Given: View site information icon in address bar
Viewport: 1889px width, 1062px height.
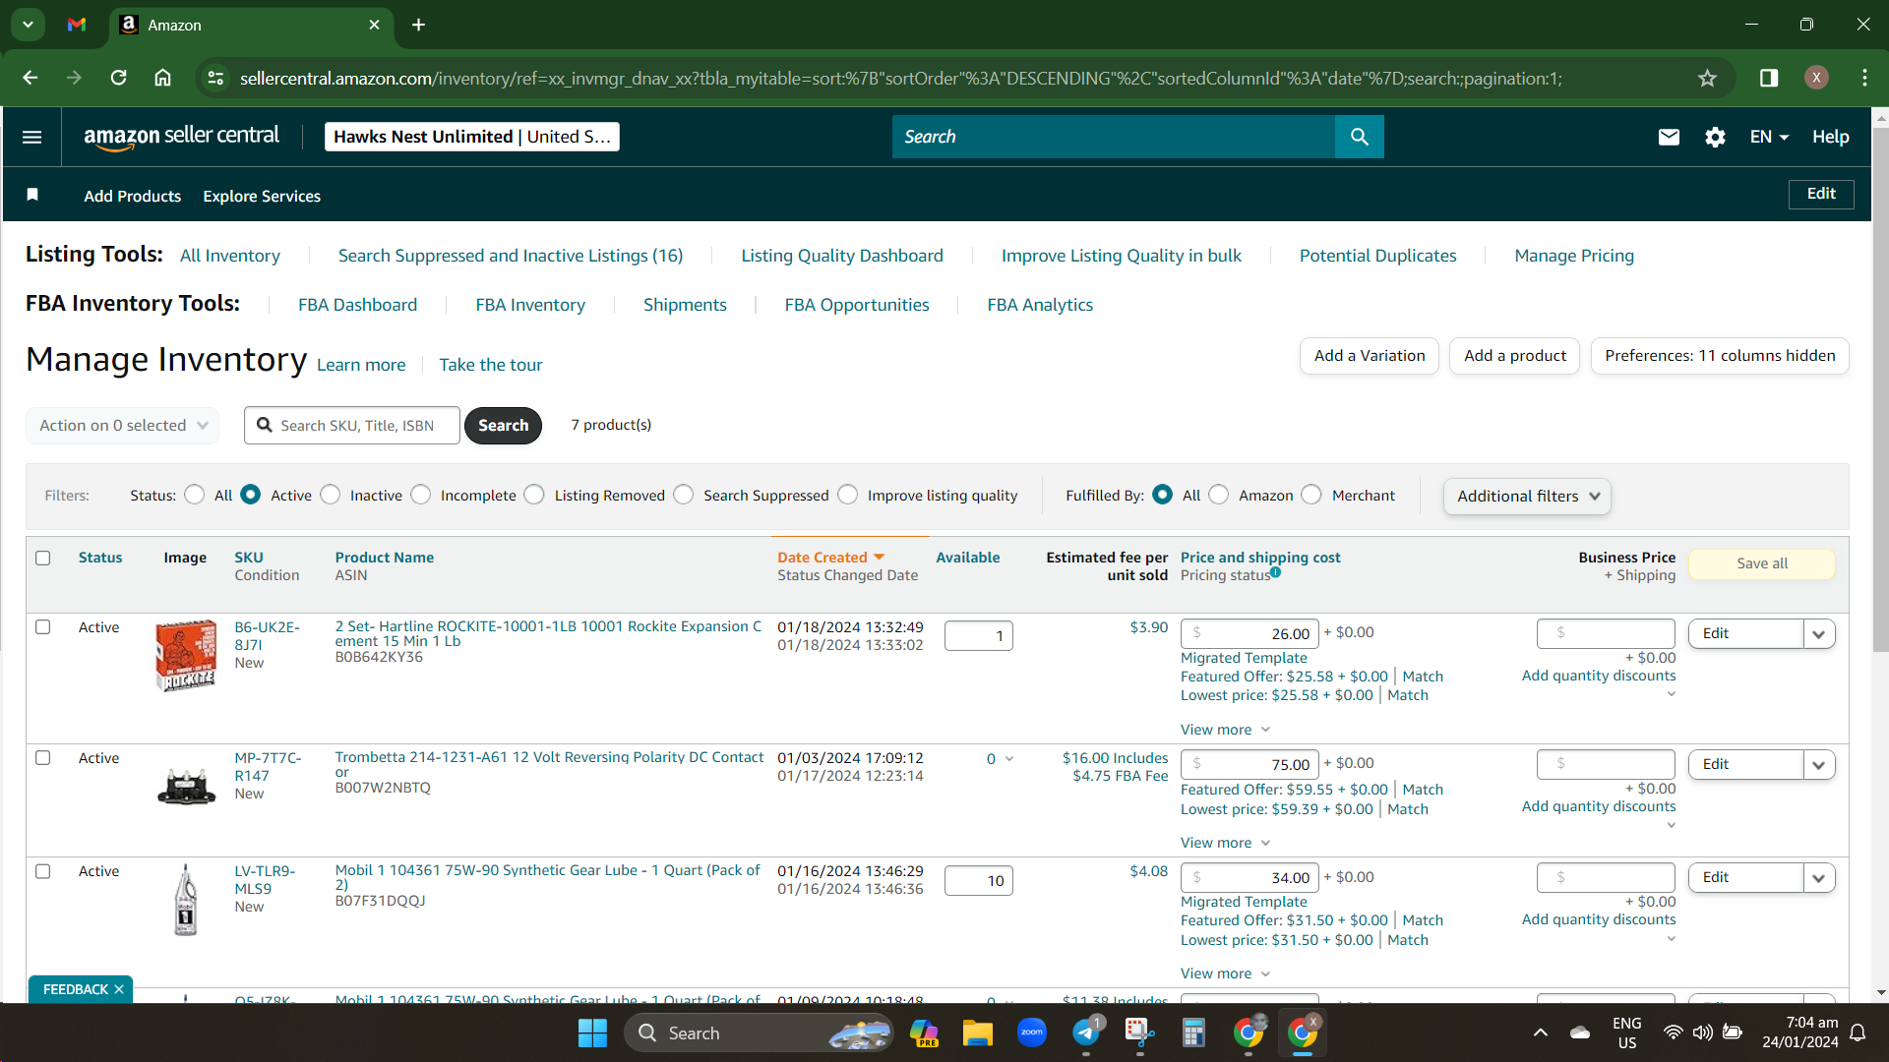Looking at the screenshot, I should pyautogui.click(x=215, y=78).
